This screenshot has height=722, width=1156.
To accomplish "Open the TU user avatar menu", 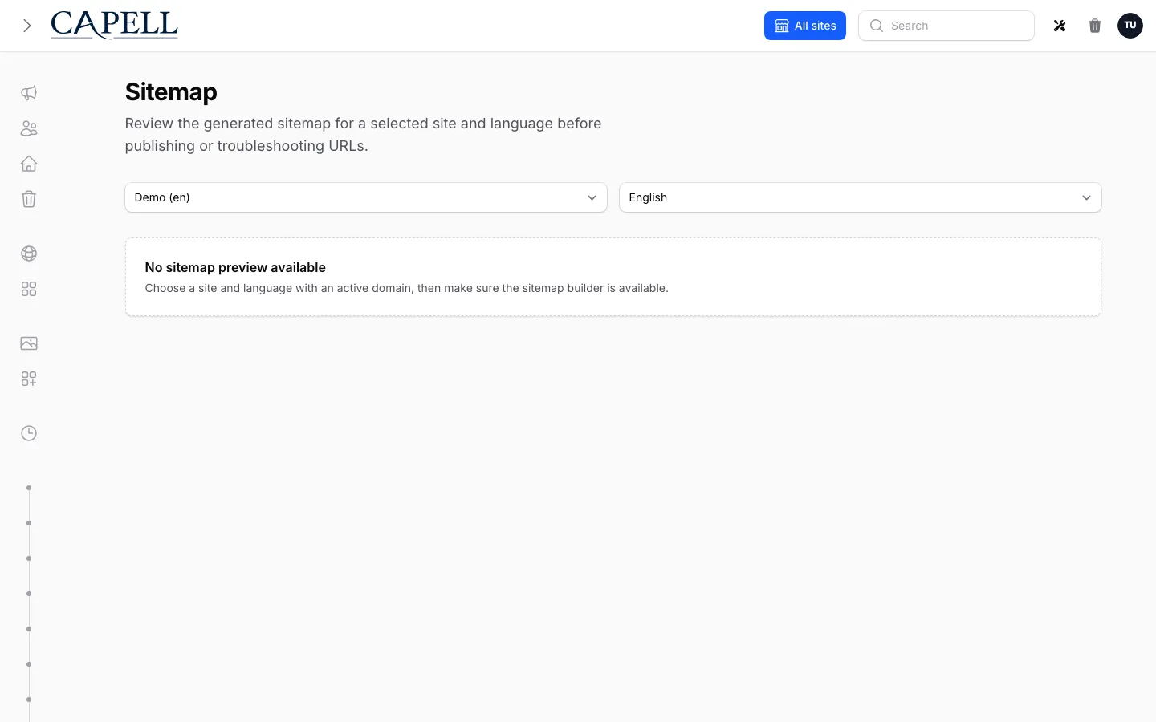I will click(1130, 26).
